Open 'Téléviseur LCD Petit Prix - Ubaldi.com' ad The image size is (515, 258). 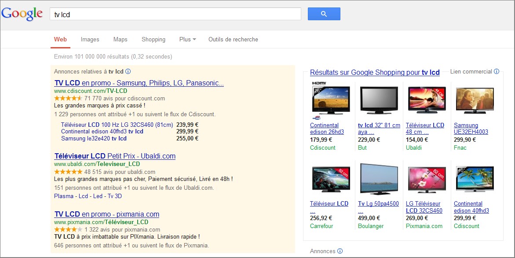(x=115, y=156)
